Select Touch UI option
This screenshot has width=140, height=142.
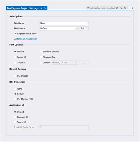15,122
